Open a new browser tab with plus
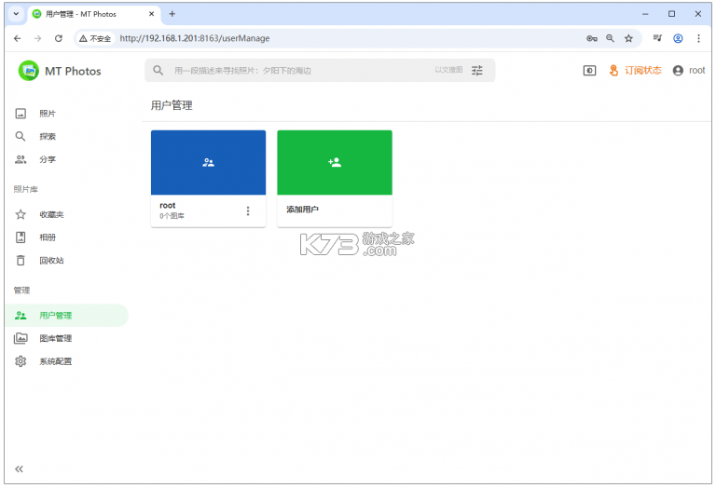716x488 pixels. [172, 14]
